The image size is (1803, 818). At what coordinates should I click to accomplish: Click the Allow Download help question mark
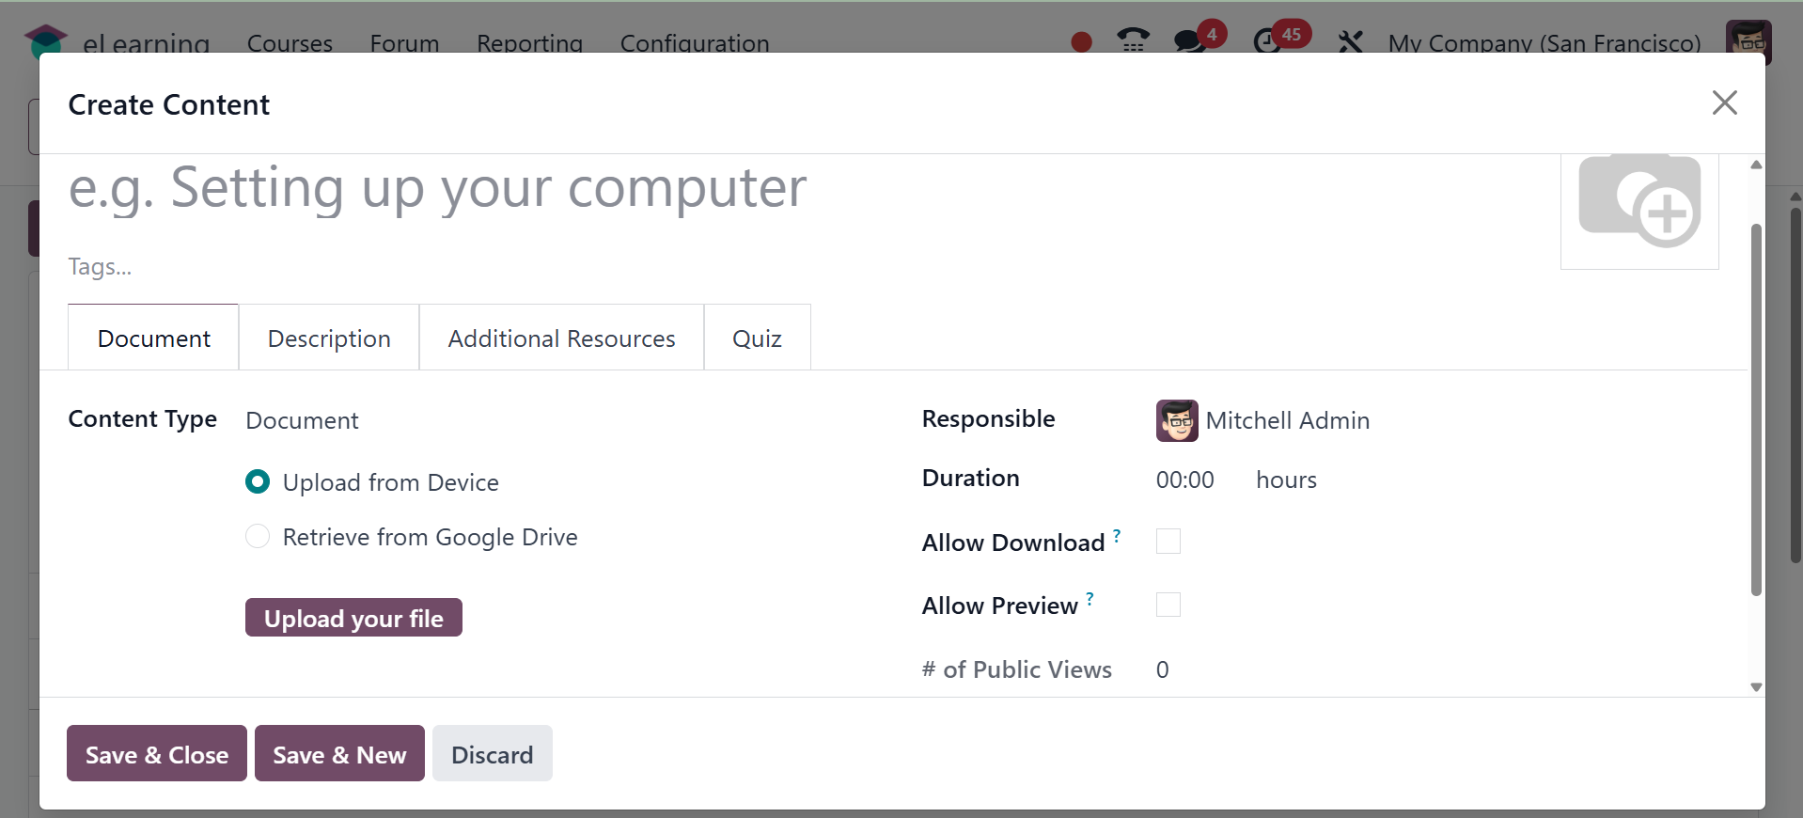(x=1117, y=535)
